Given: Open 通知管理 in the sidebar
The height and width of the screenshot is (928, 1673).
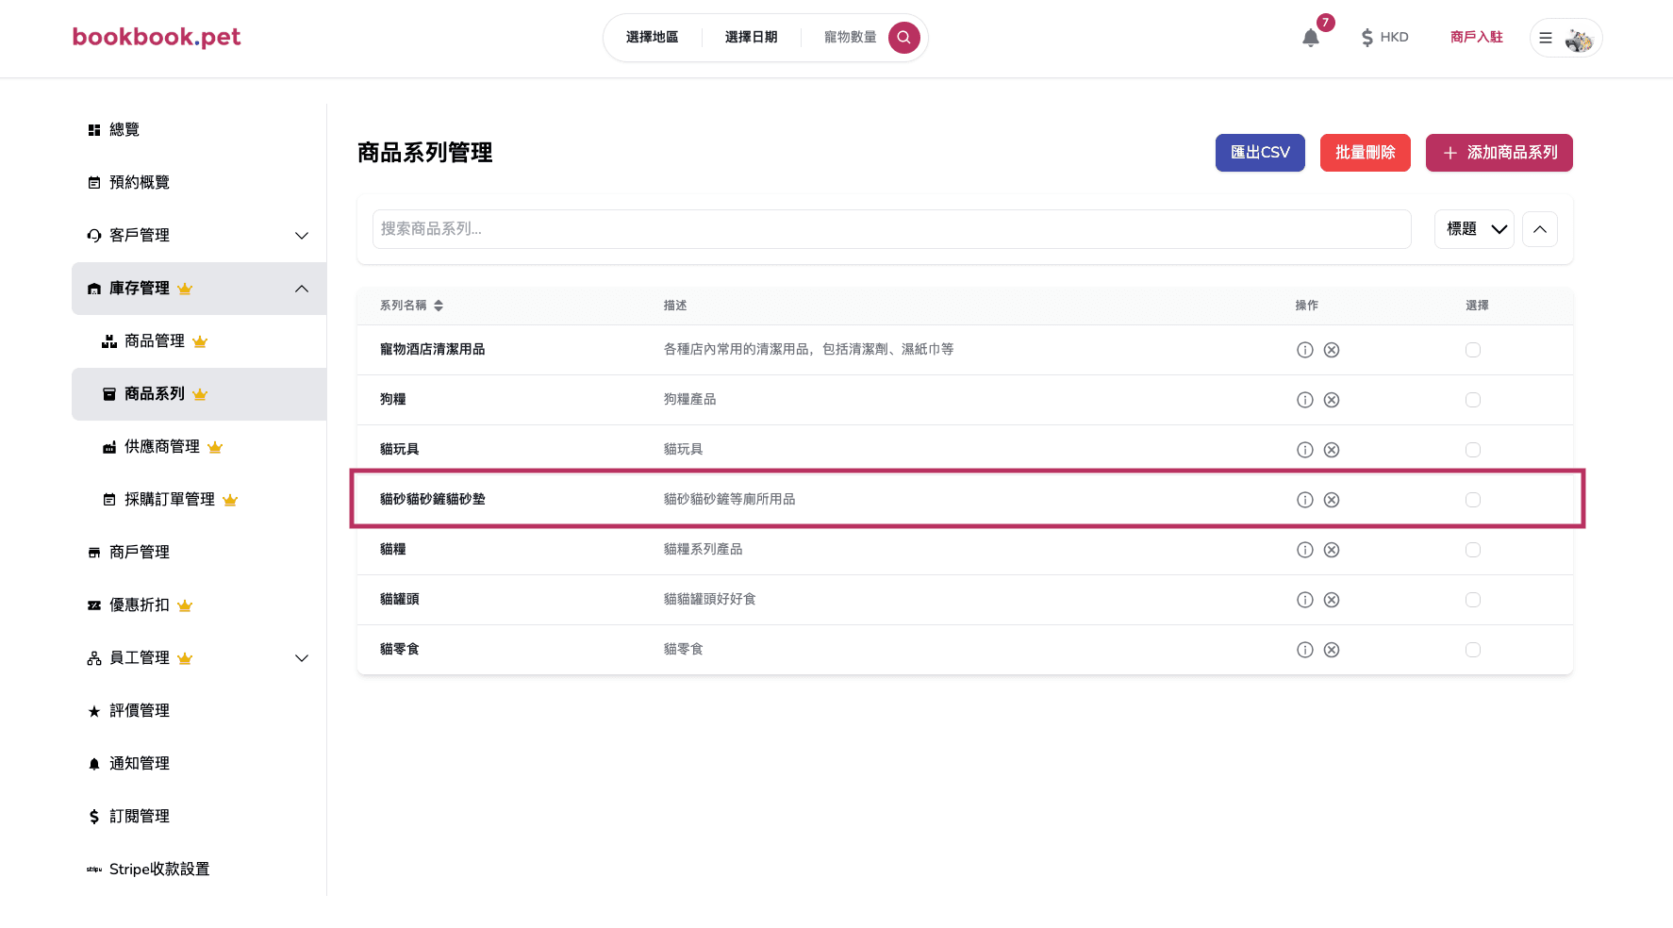Looking at the screenshot, I should pos(199,764).
